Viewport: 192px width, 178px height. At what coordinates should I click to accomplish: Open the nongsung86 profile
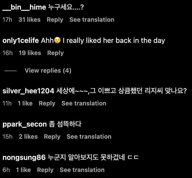pos(24,158)
